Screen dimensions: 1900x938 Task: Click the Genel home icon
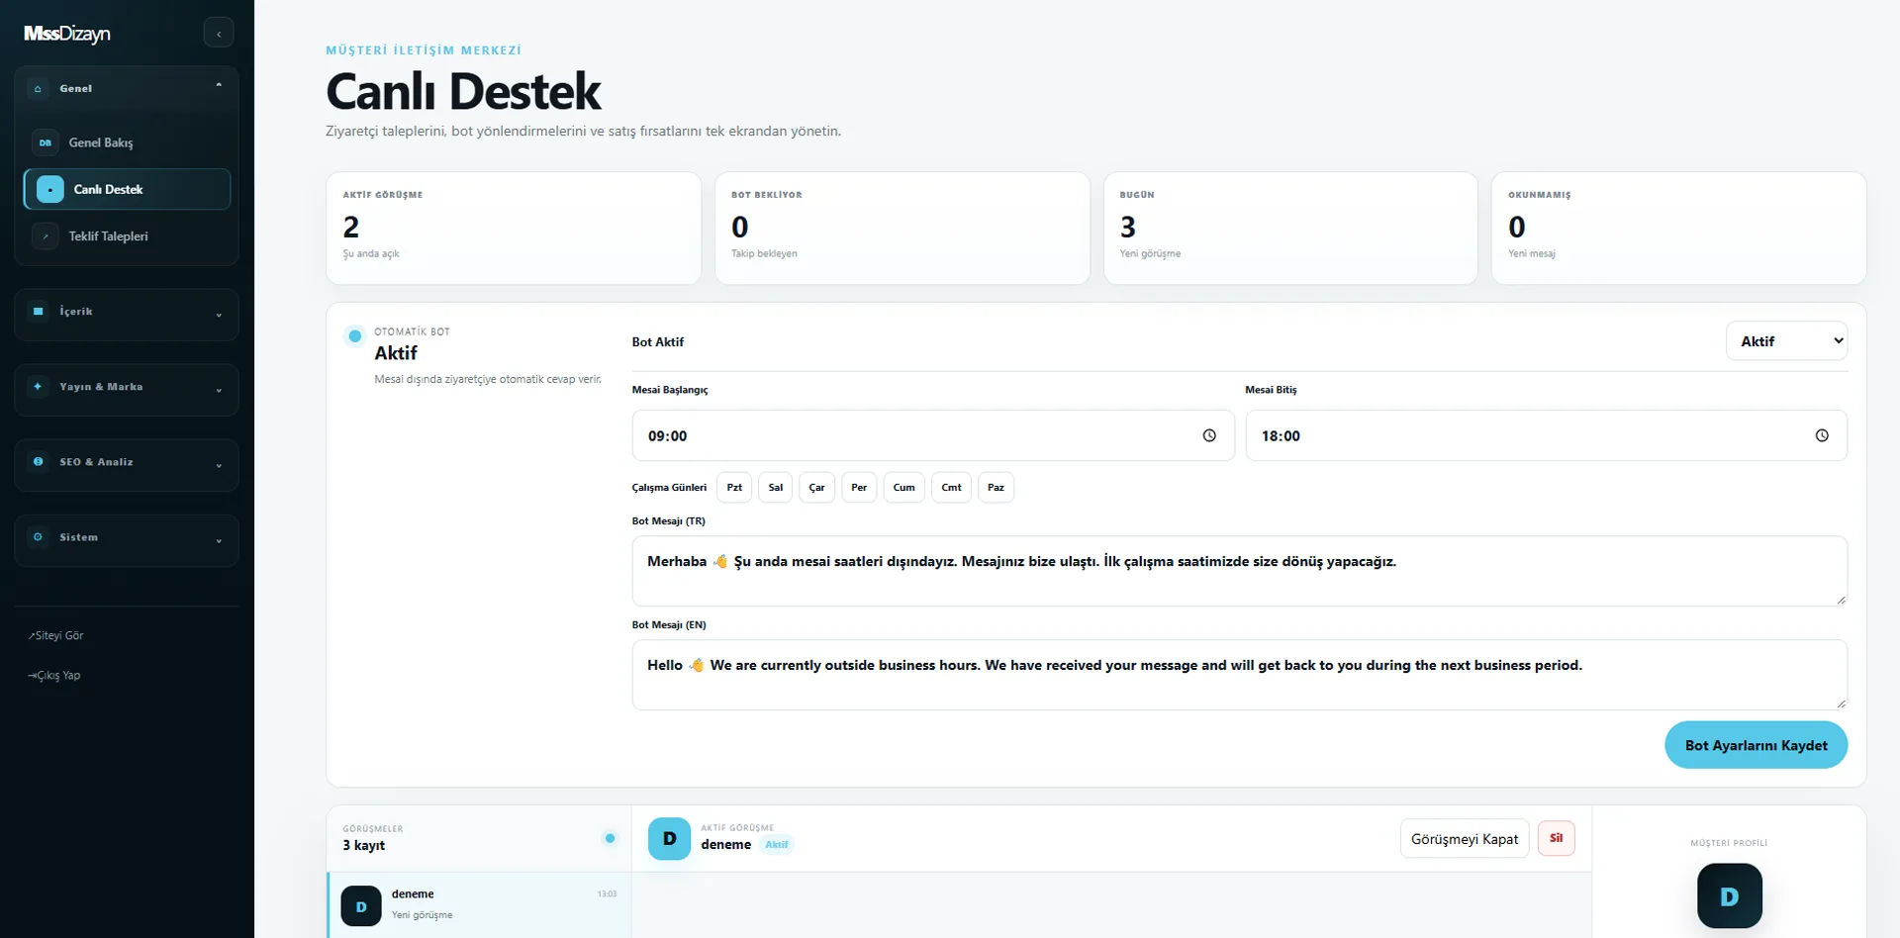point(38,88)
